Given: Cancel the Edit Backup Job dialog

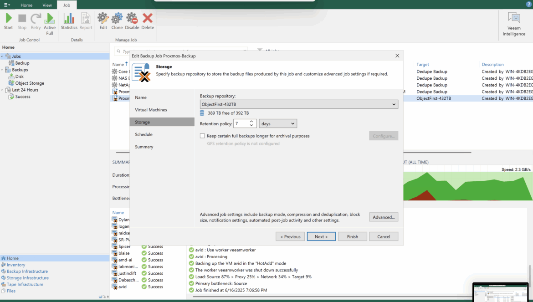Looking at the screenshot, I should pyautogui.click(x=384, y=236).
